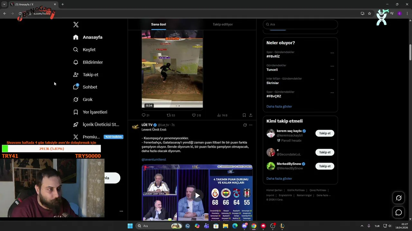Show more trends via Daha fazla göster
This screenshot has width=412, height=231.
(279, 107)
